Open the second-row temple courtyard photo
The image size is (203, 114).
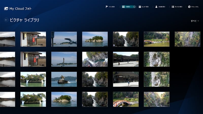tap(126, 59)
